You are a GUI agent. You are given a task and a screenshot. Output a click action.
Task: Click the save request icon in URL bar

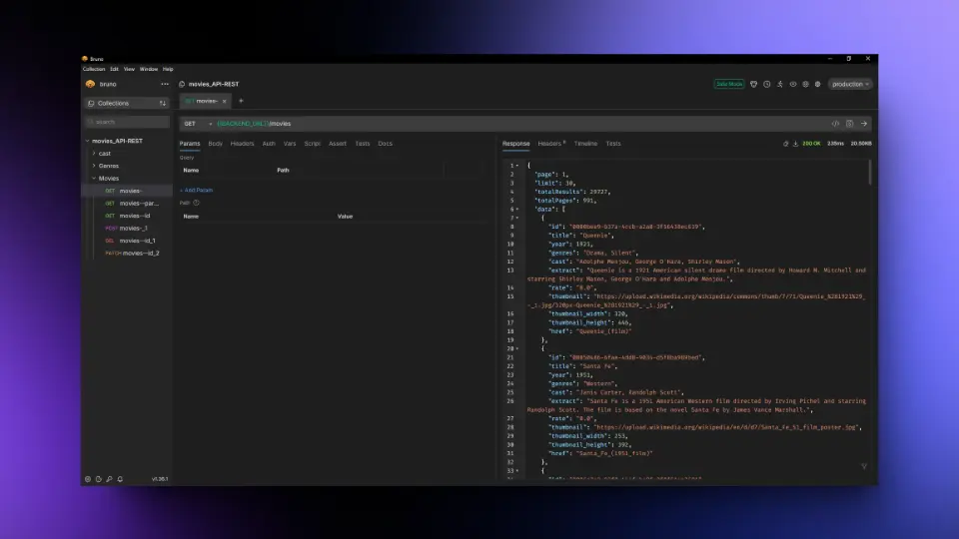[x=849, y=124]
